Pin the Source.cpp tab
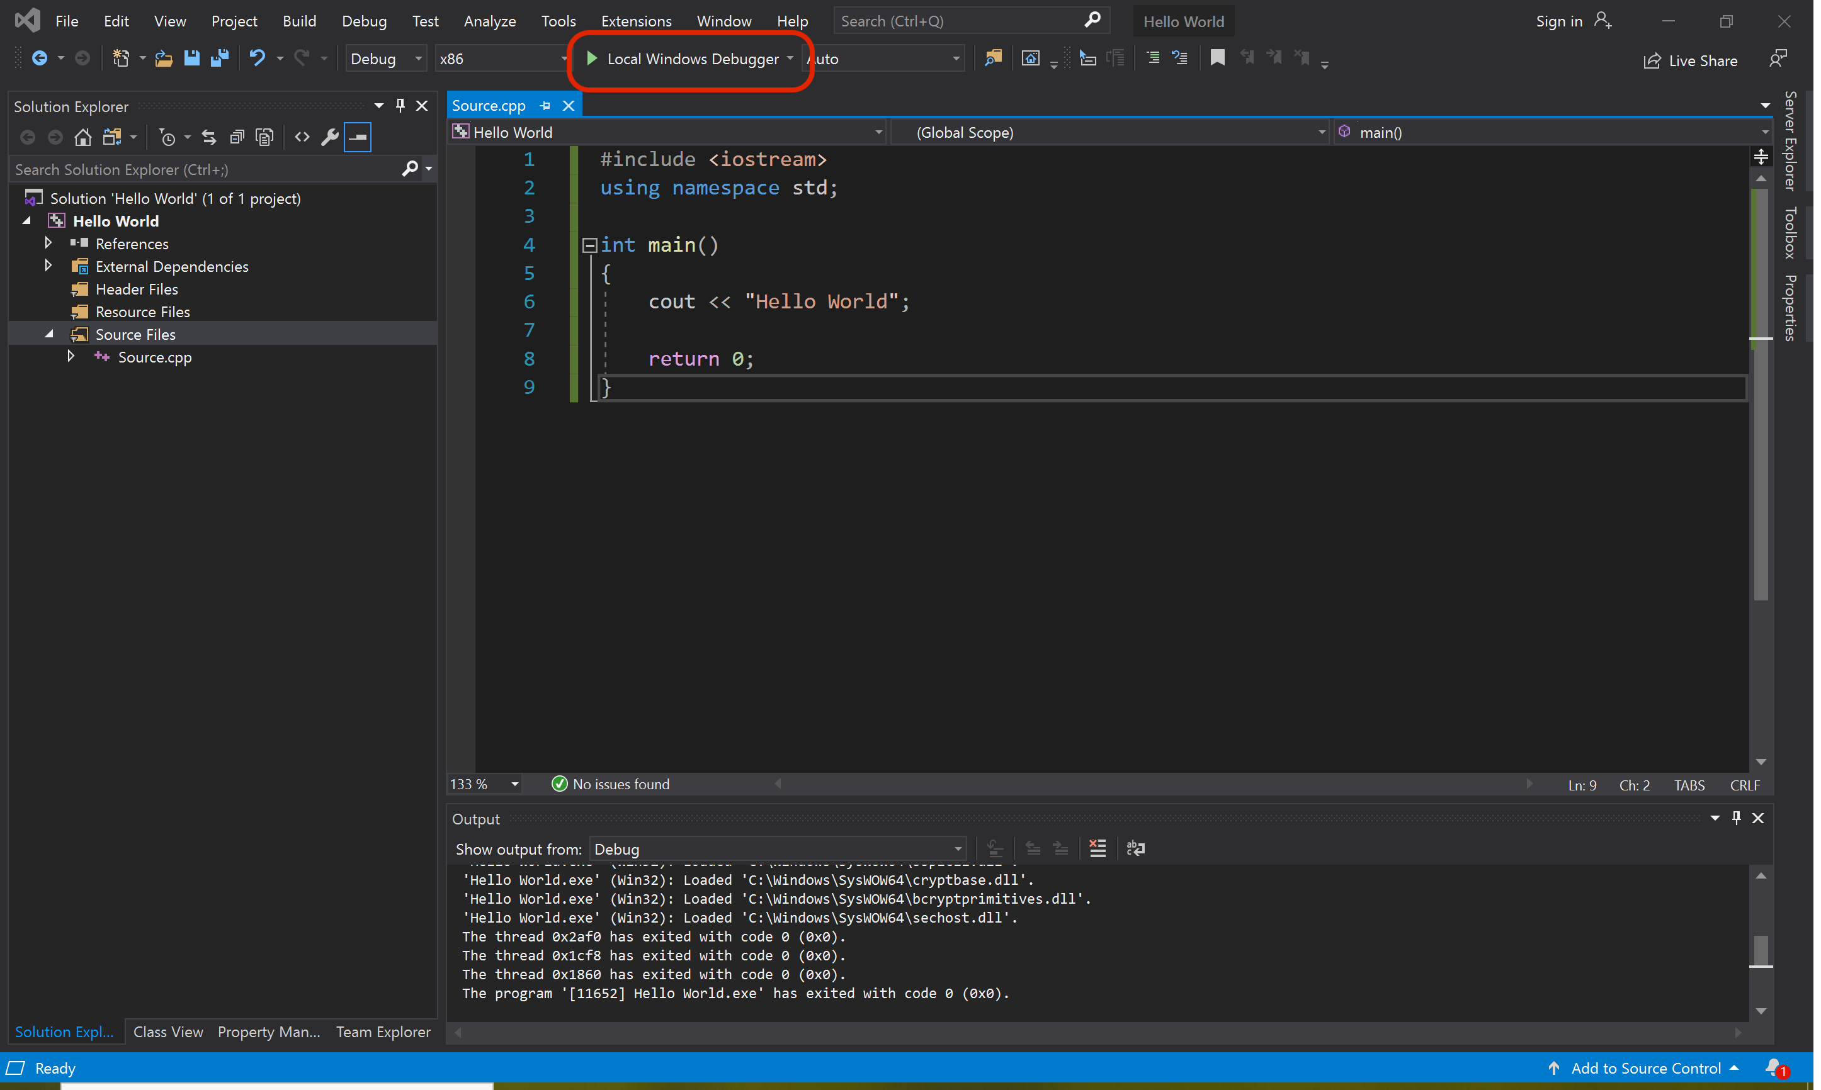The image size is (1821, 1090). tap(545, 106)
